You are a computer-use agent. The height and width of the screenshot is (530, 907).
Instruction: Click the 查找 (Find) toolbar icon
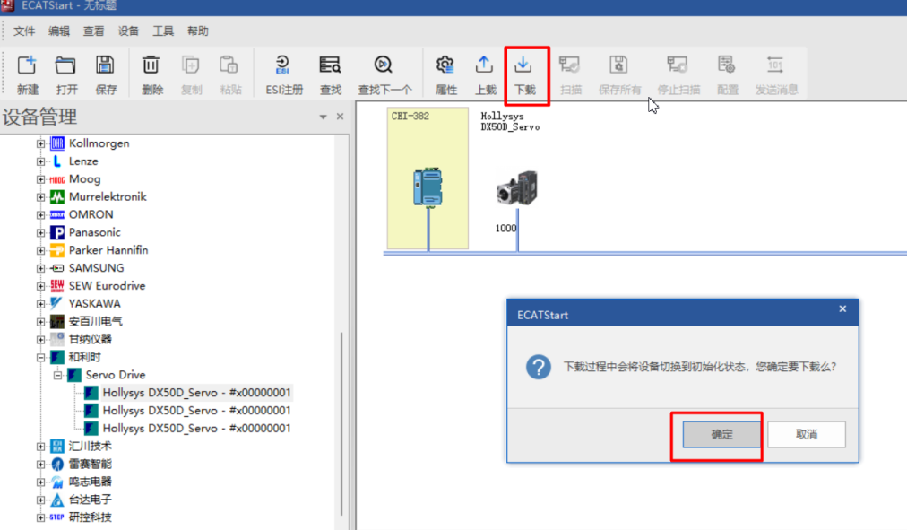tap(330, 66)
